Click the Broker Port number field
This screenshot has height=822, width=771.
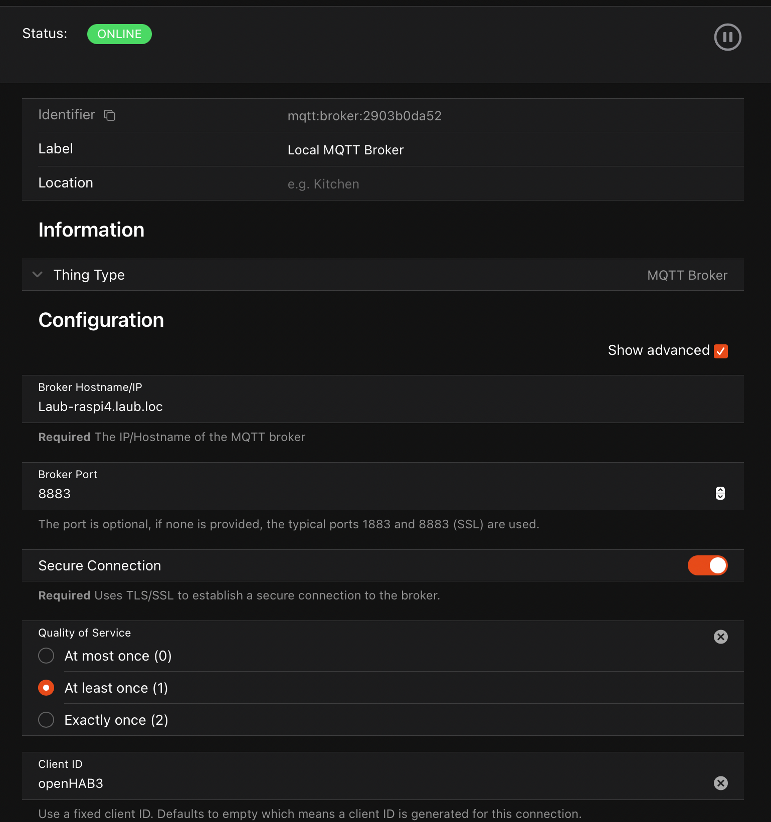click(351, 494)
